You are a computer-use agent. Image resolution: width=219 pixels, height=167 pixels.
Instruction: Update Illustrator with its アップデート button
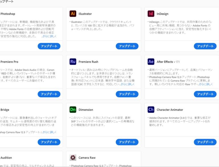[x=127, y=46]
